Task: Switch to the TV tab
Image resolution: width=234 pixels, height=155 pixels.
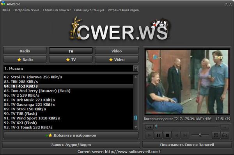Action: point(71,51)
